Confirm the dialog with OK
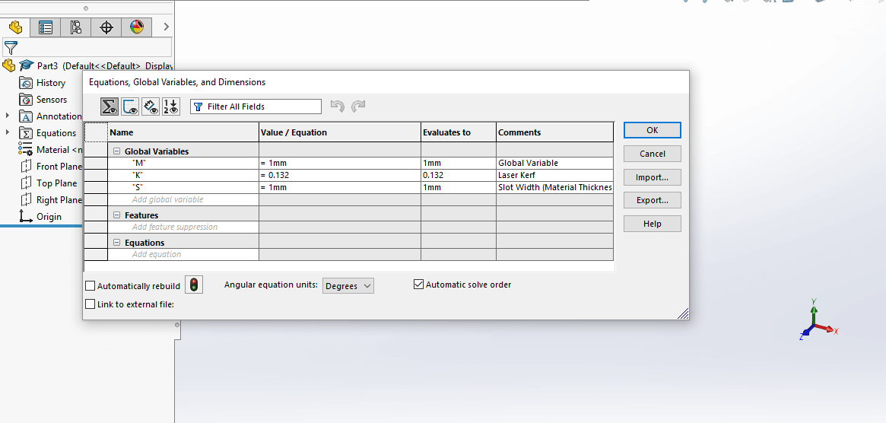The height and width of the screenshot is (423, 886). (x=652, y=130)
